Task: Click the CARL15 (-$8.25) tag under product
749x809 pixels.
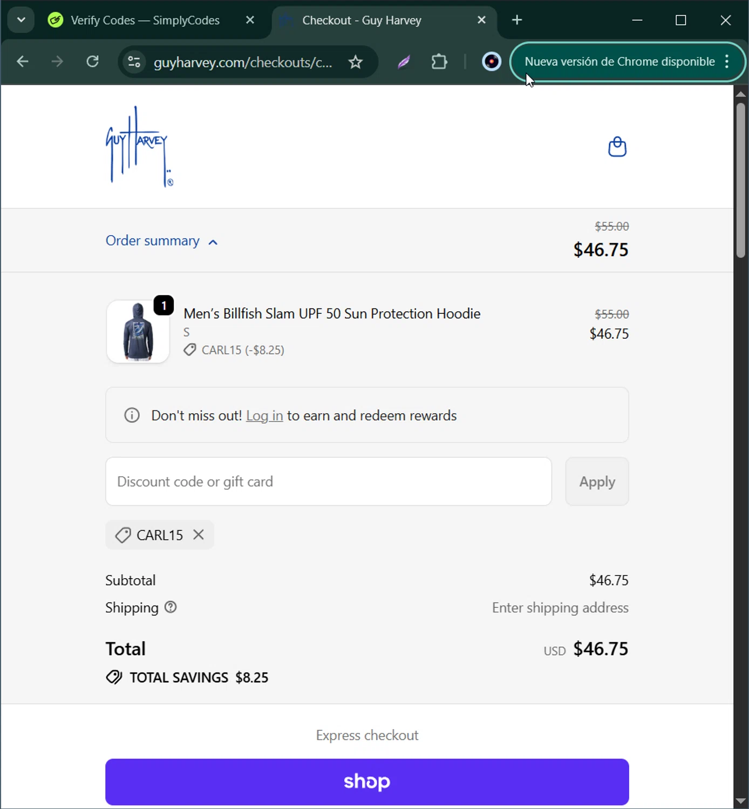Action: (x=234, y=350)
